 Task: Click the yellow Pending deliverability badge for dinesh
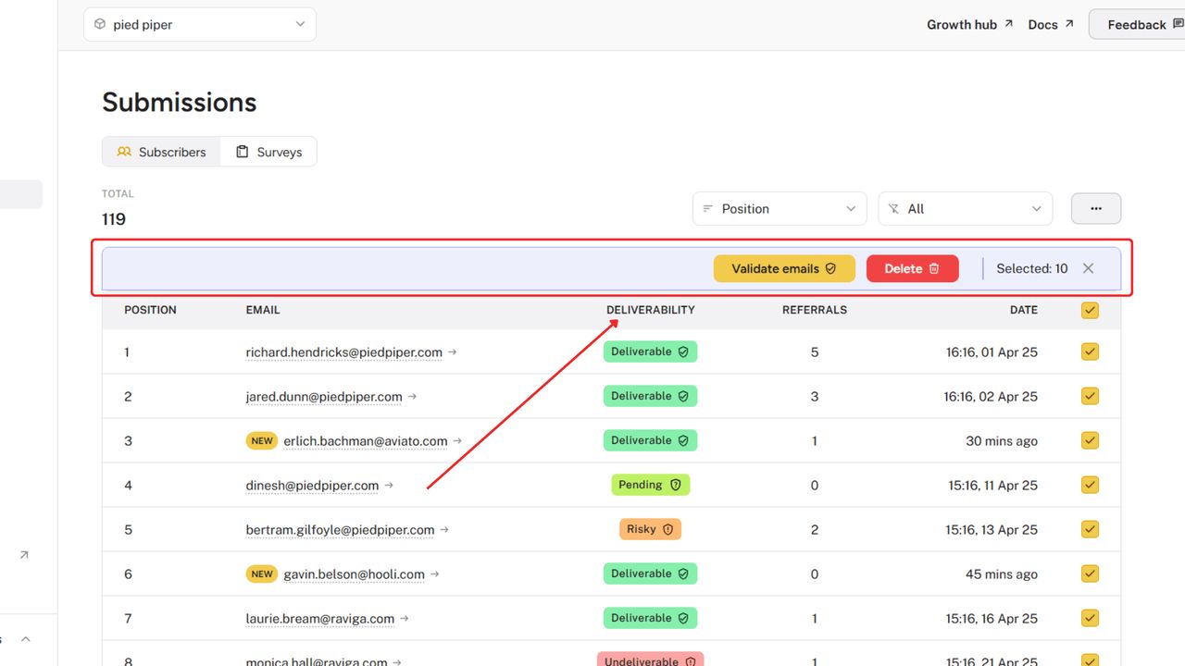click(650, 484)
